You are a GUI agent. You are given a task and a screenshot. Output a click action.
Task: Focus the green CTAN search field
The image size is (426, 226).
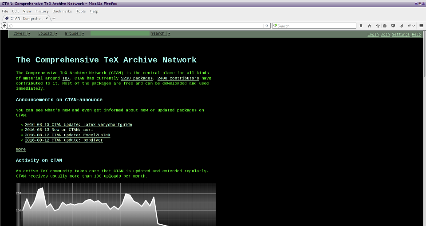coord(120,33)
